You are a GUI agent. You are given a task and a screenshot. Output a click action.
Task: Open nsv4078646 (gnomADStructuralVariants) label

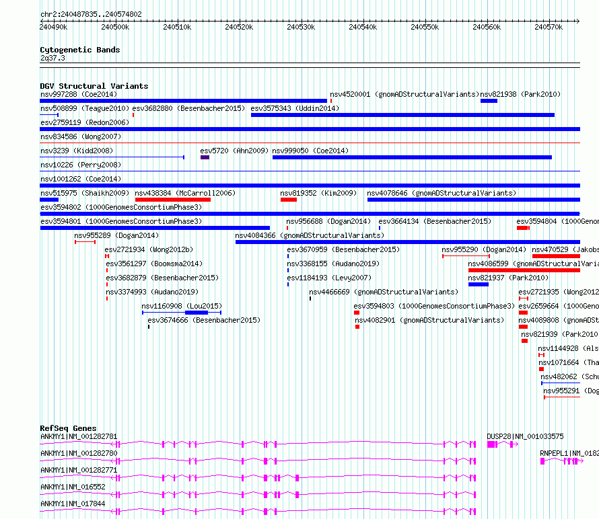(442, 193)
